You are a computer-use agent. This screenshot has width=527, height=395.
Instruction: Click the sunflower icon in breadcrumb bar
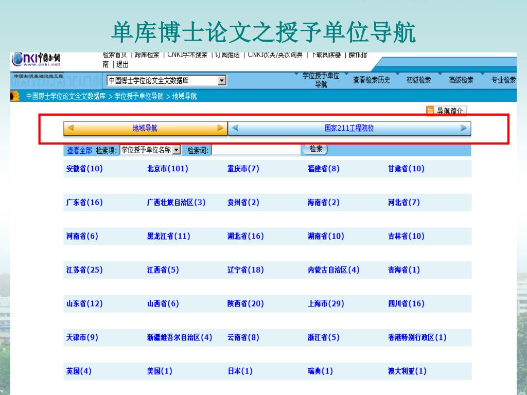pyautogui.click(x=15, y=96)
